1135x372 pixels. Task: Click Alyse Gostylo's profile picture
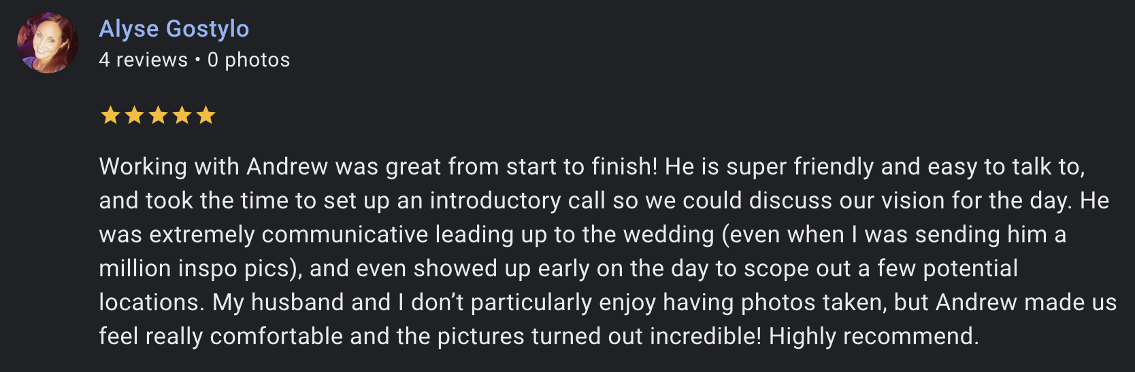47,43
